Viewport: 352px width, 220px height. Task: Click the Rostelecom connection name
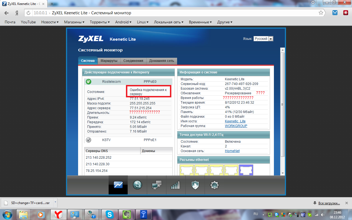(x=111, y=82)
